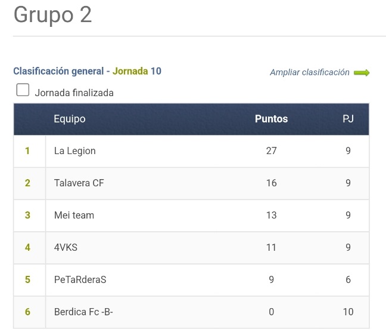Click the Grupo 2 page title

[52, 15]
